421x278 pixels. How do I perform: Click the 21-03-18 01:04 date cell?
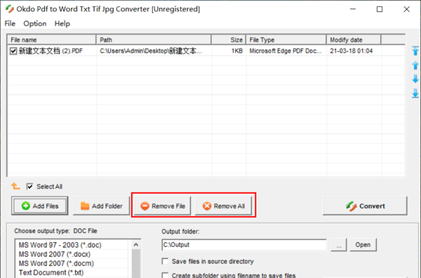[x=352, y=51]
